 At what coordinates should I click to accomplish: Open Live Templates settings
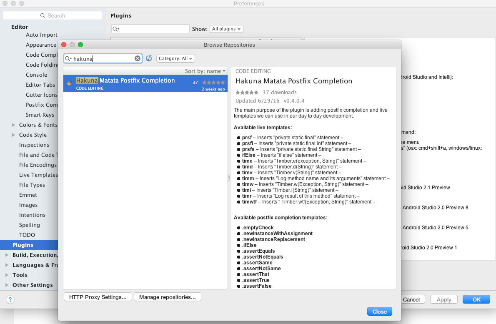(x=38, y=175)
